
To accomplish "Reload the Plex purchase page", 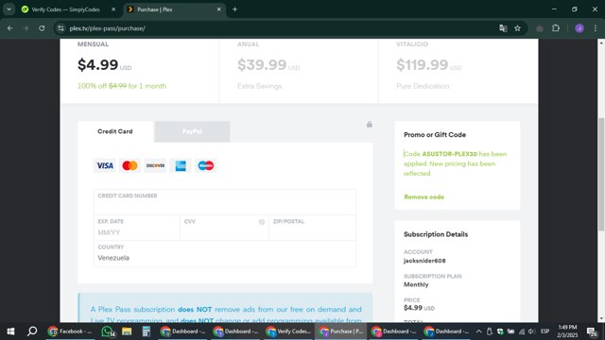I will click(42, 28).
